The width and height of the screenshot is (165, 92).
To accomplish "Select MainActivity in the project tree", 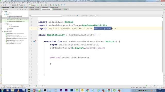I will pyautogui.click(x=15, y=18).
